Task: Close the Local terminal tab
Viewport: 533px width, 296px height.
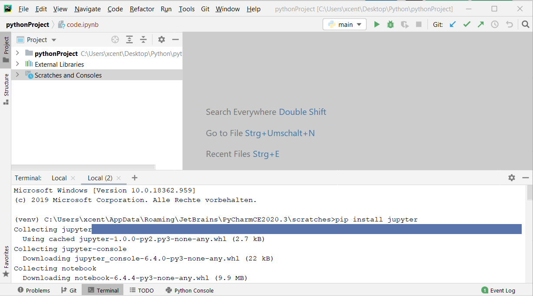Action: [73, 178]
